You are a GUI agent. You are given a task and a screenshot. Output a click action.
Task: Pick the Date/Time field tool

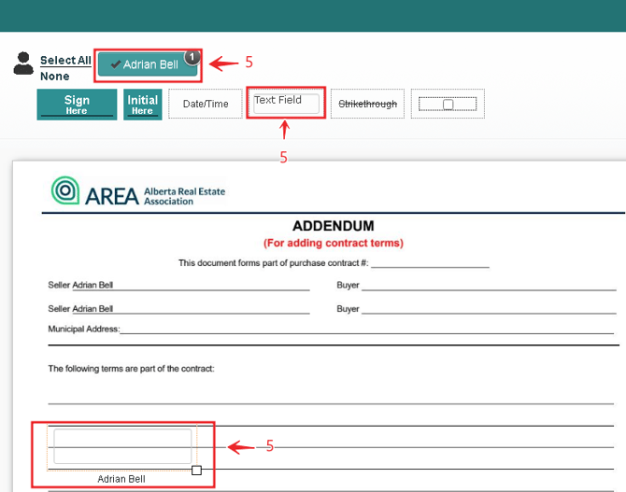point(206,105)
